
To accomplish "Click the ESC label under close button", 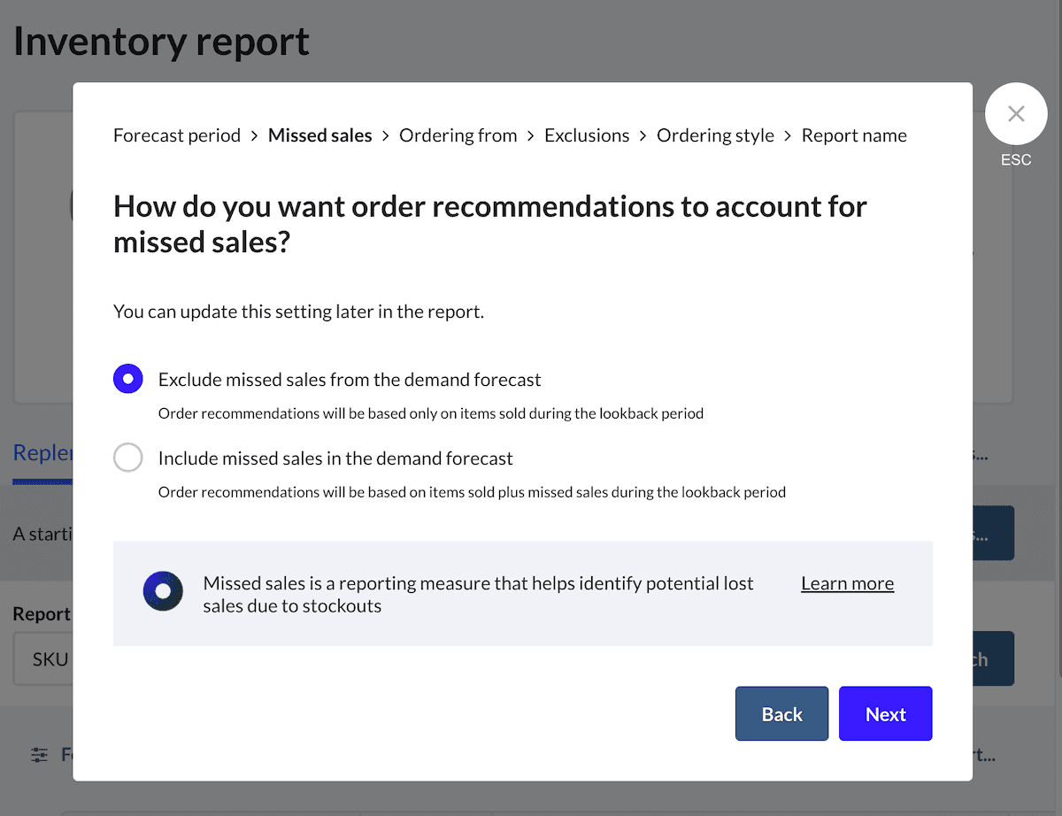I will [1016, 160].
